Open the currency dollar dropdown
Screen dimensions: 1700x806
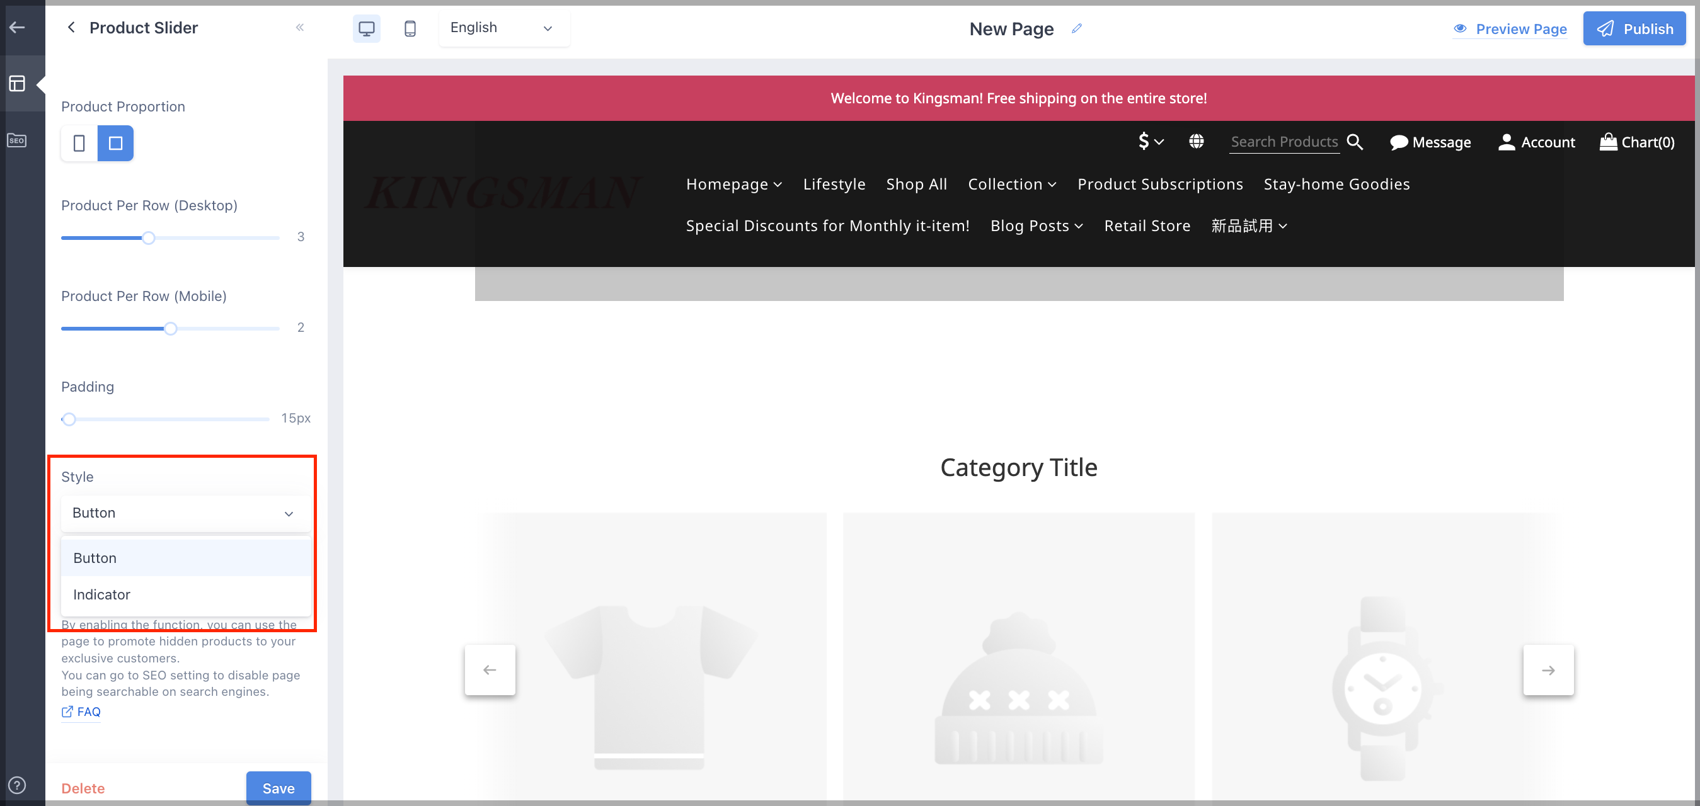tap(1151, 141)
